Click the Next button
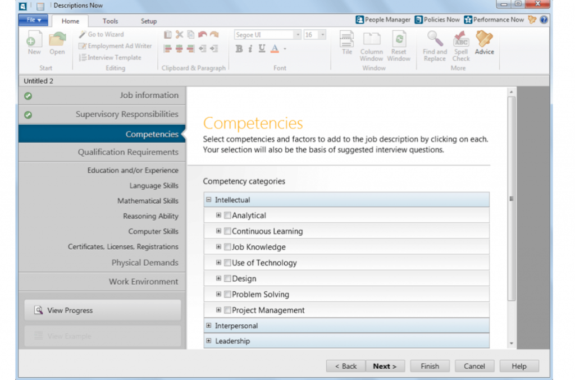Image resolution: width=575 pixels, height=380 pixels. [x=385, y=365]
